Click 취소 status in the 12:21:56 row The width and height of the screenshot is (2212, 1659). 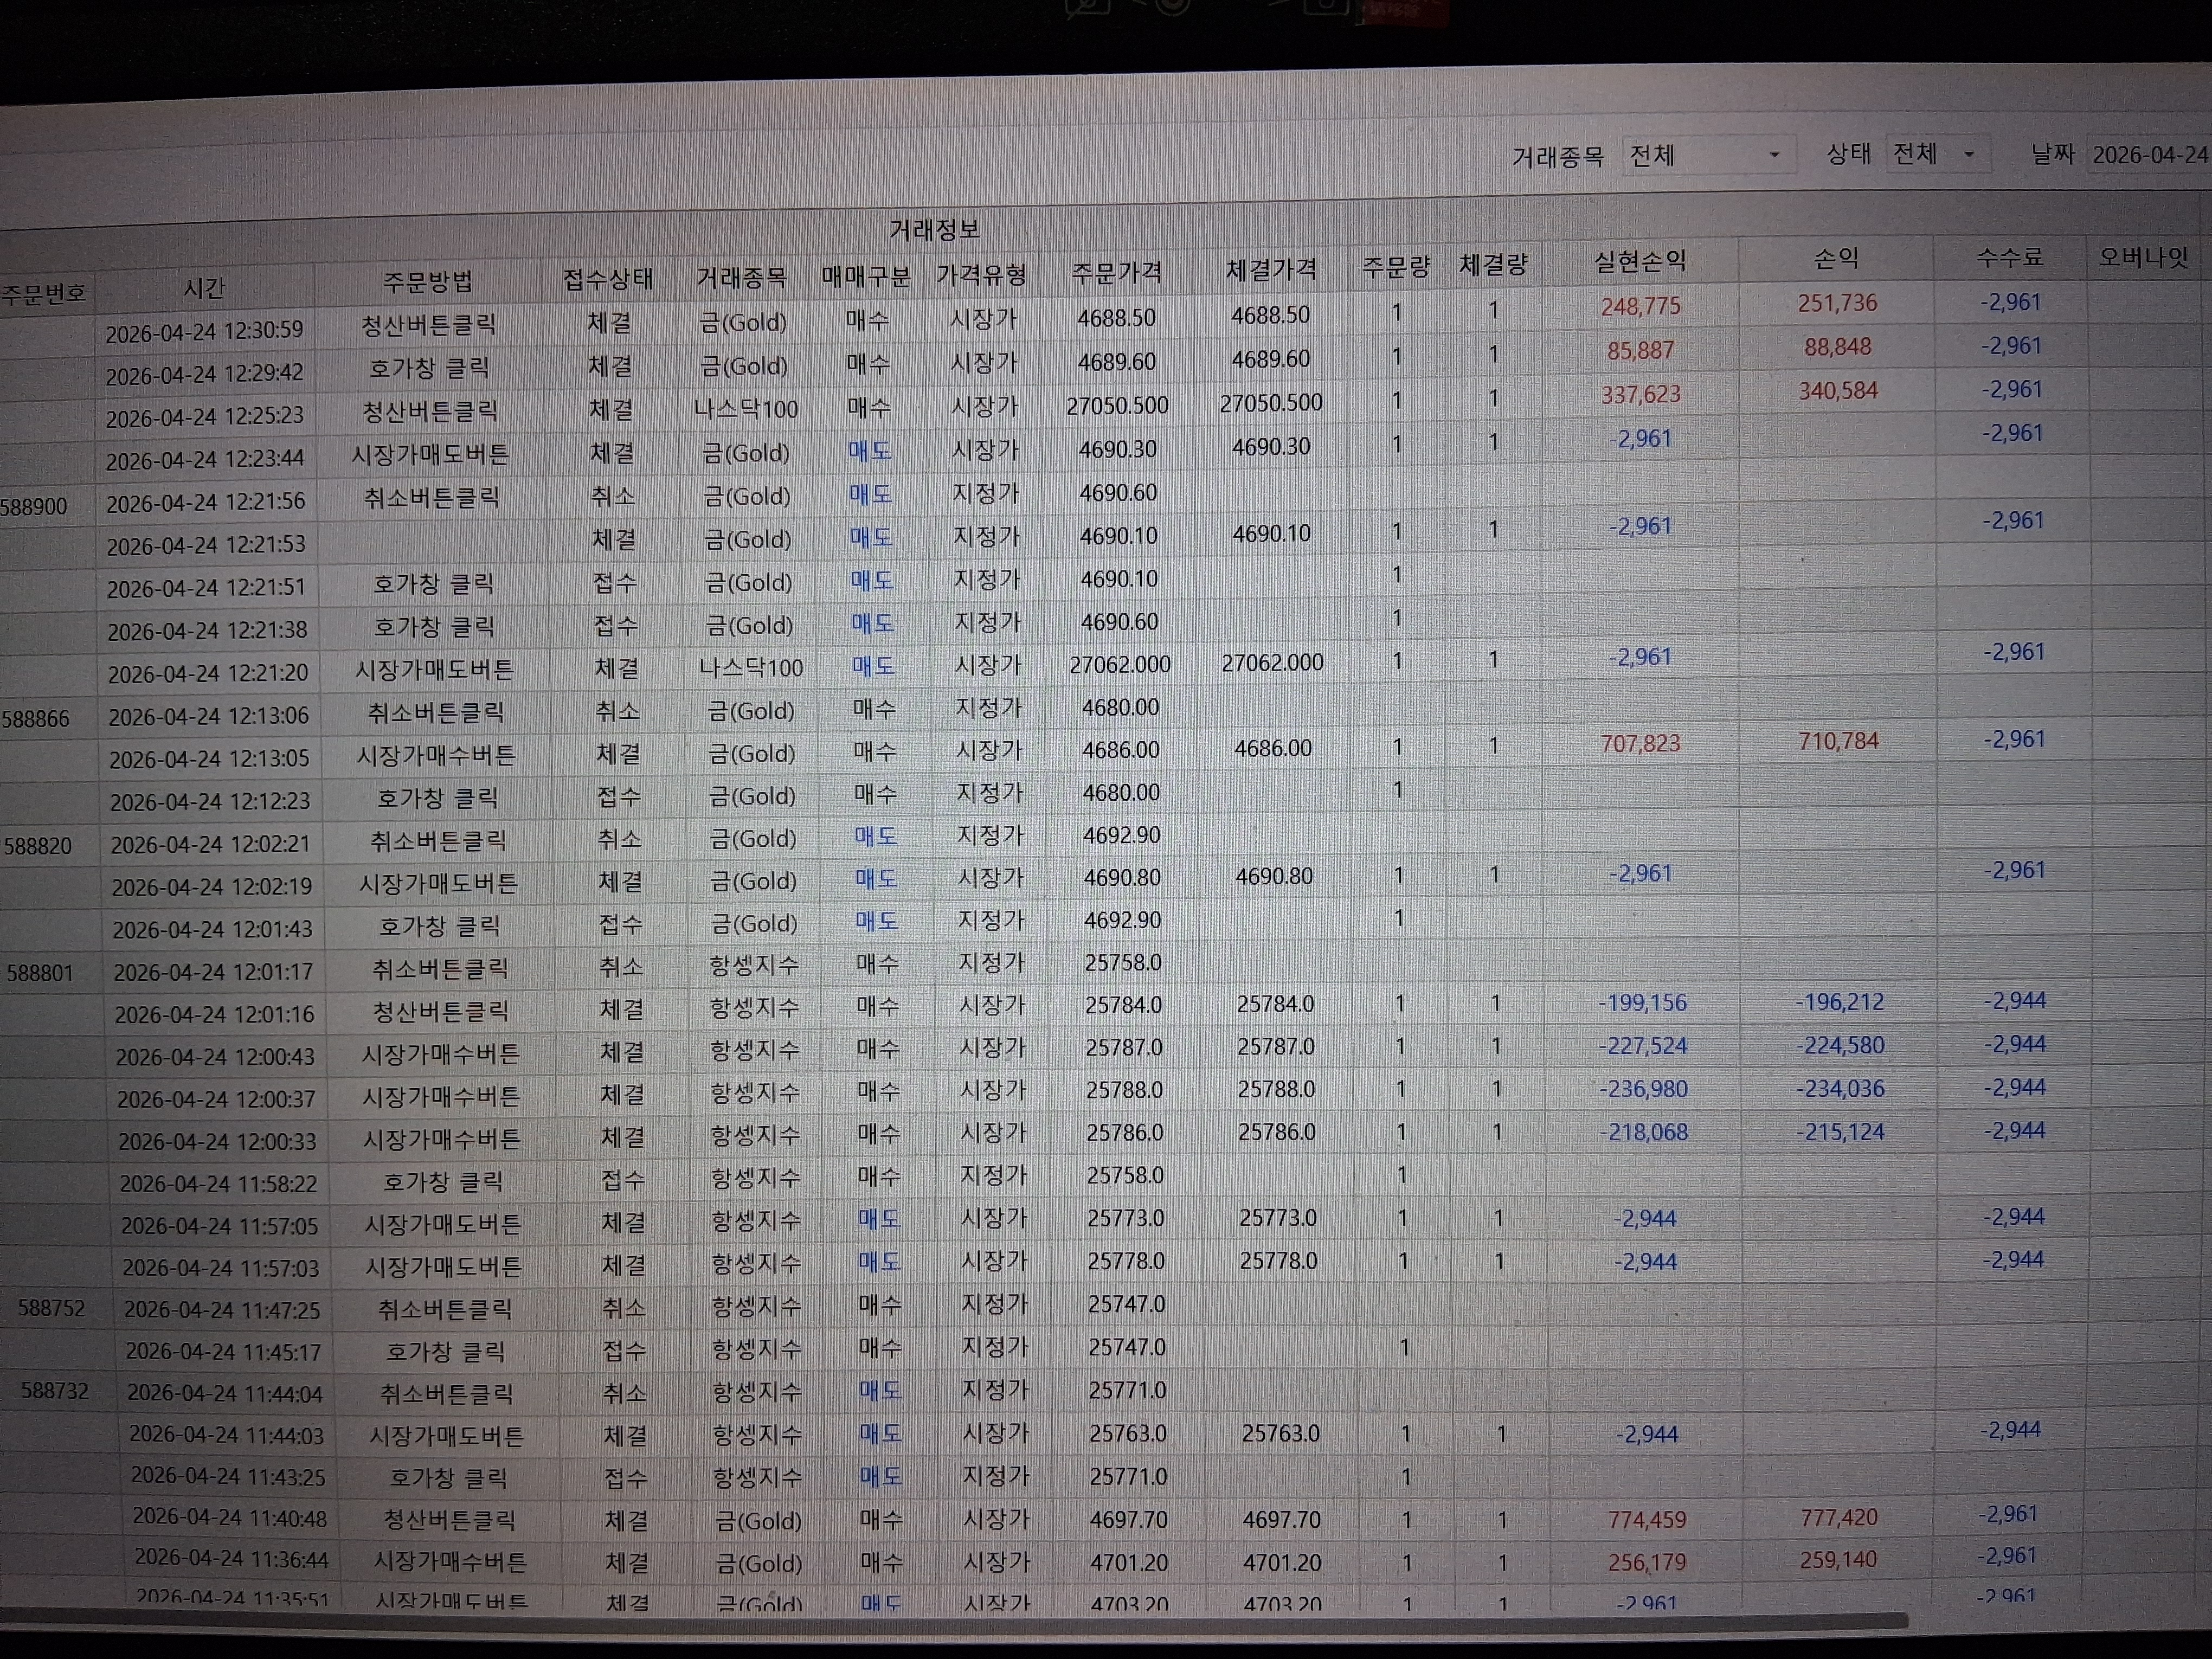pos(612,496)
